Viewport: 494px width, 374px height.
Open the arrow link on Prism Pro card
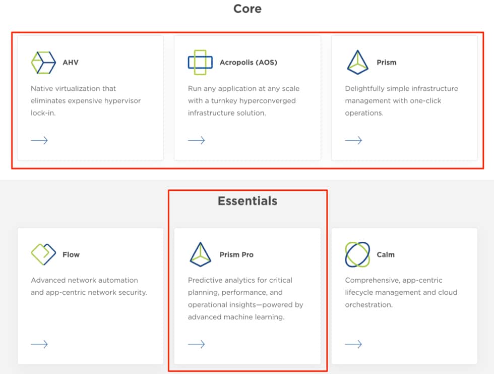click(196, 344)
